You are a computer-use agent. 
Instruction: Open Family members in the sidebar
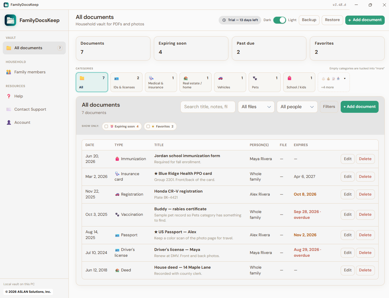pos(34,72)
